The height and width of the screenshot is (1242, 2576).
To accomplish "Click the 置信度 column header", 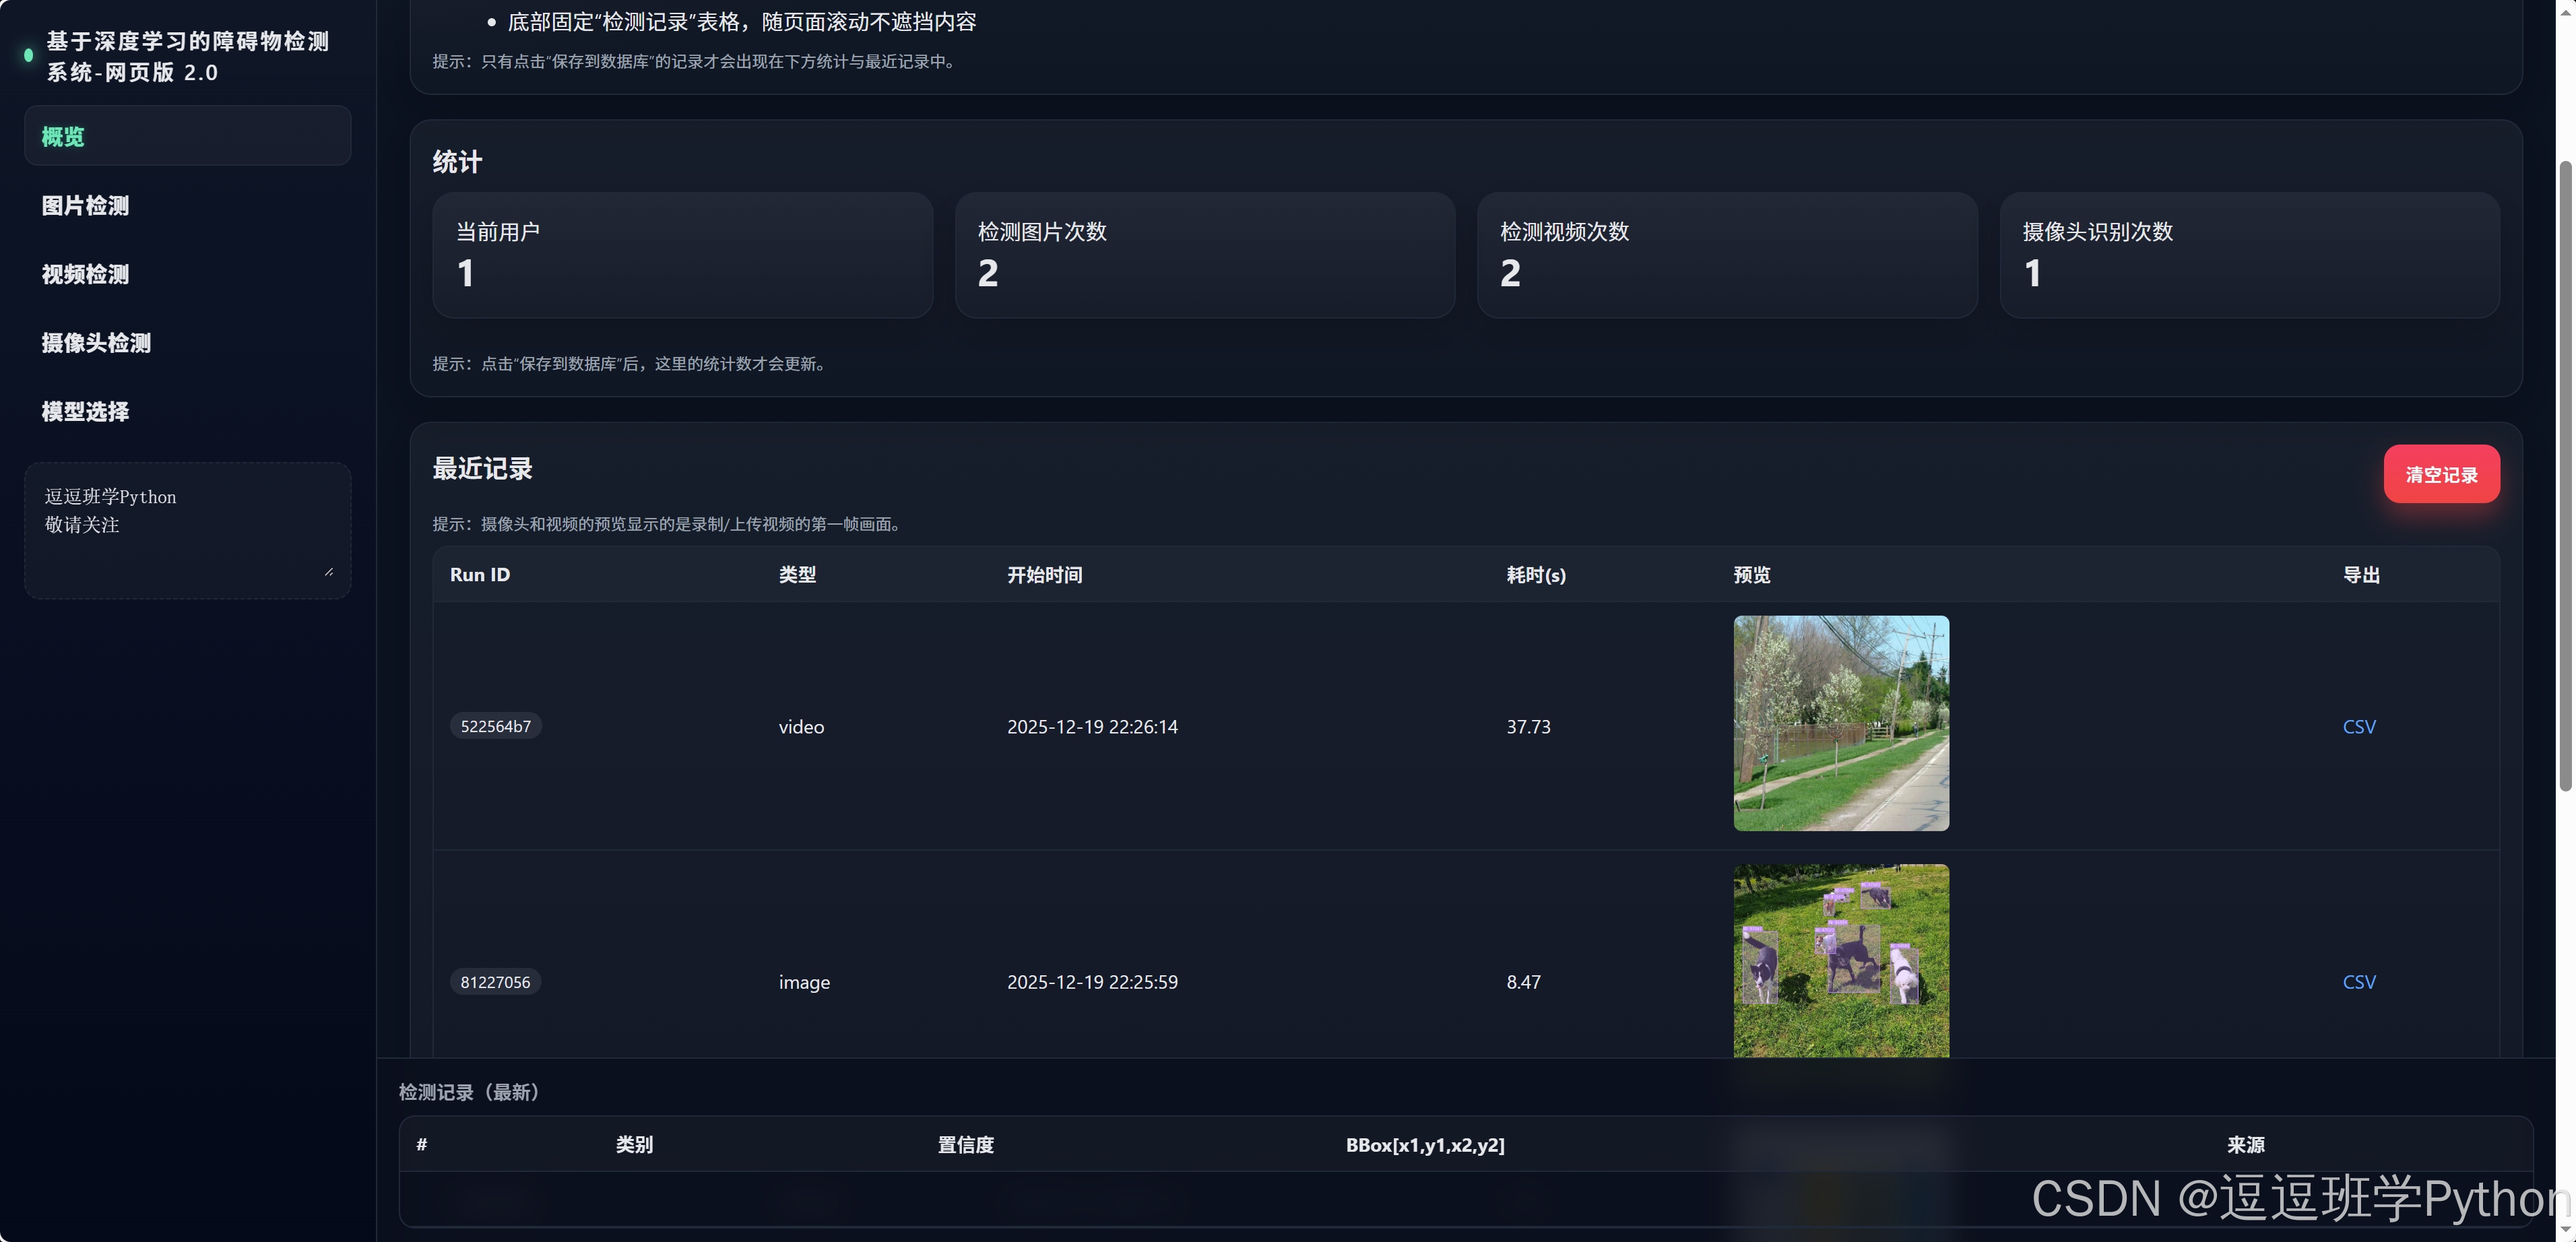I will pyautogui.click(x=965, y=1145).
